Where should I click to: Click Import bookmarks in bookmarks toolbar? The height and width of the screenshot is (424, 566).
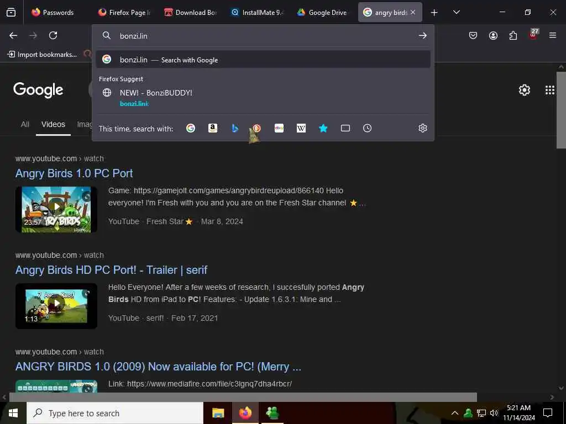click(42, 55)
